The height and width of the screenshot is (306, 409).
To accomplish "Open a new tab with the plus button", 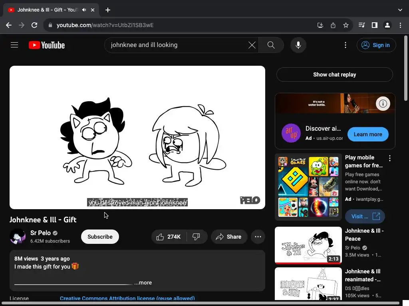I will pos(108,10).
